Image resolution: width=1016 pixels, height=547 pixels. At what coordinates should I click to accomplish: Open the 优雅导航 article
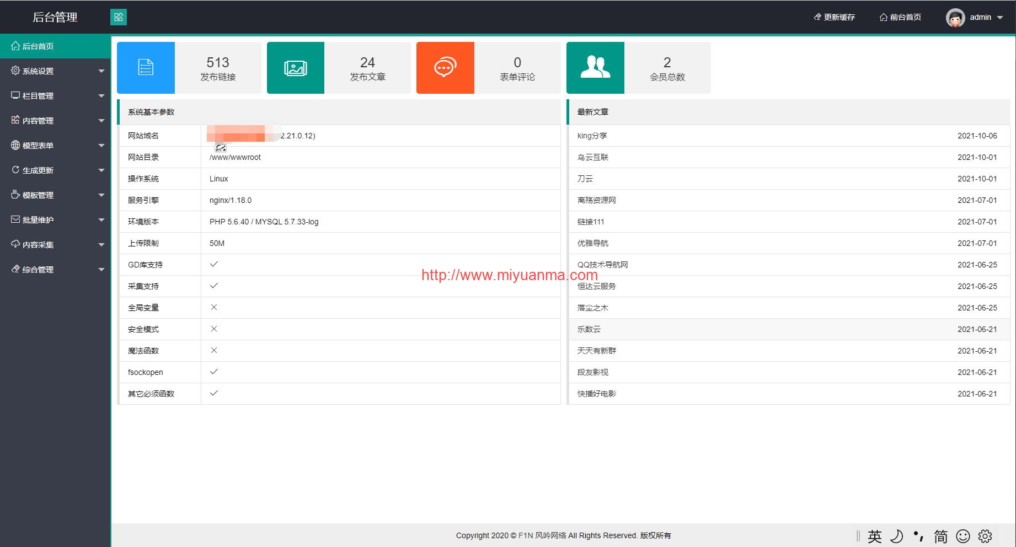pyautogui.click(x=593, y=243)
